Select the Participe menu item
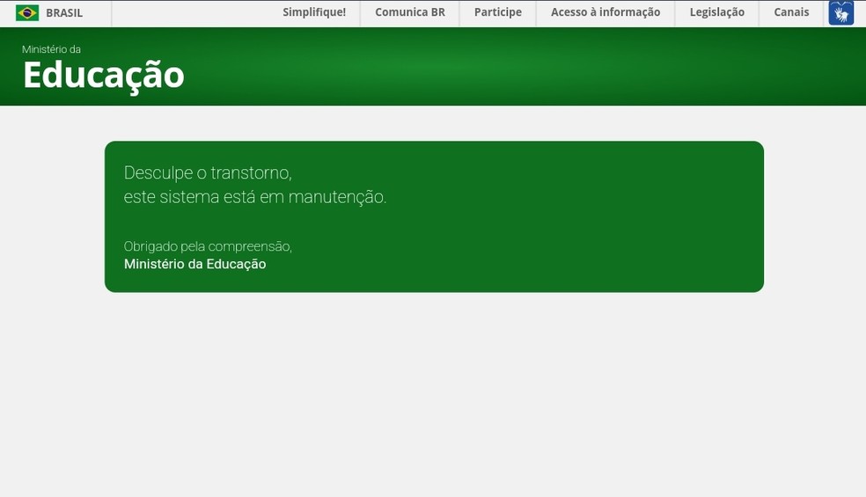This screenshot has width=866, height=497. tap(497, 12)
